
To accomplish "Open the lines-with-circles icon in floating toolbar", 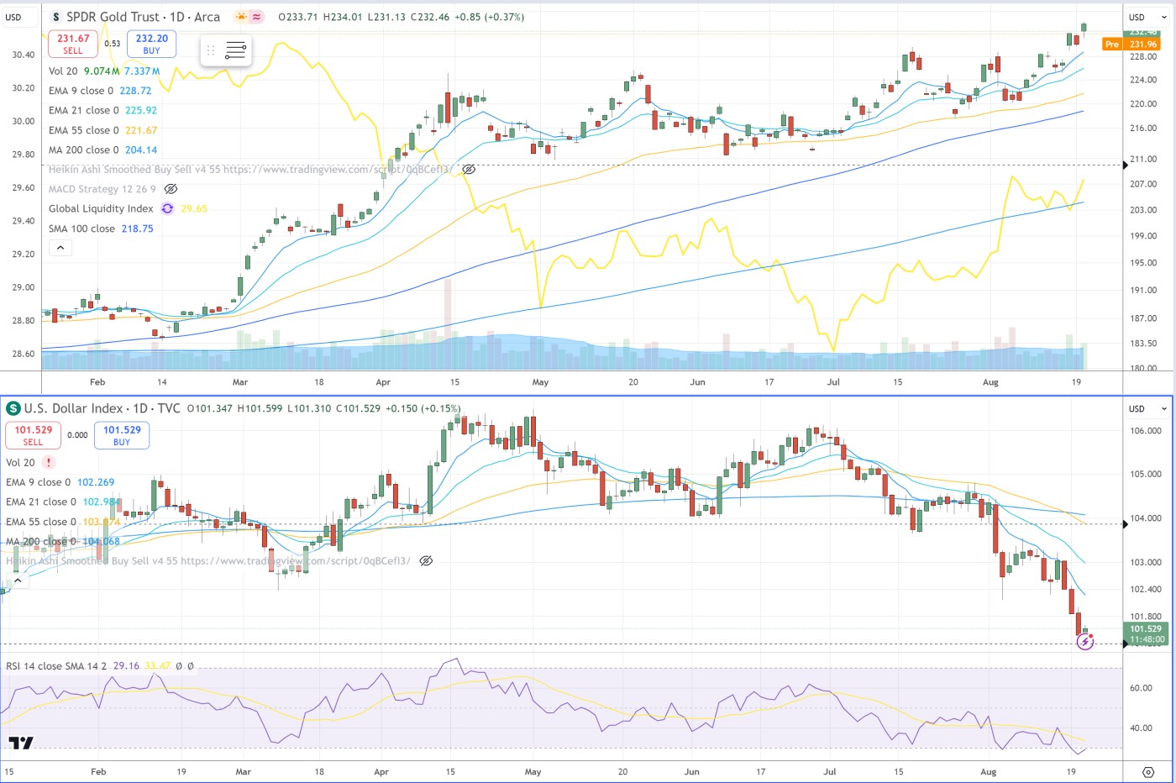I will pos(236,50).
